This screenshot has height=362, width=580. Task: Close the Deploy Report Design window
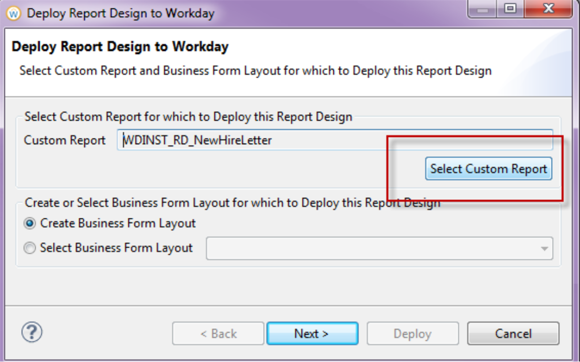click(548, 9)
